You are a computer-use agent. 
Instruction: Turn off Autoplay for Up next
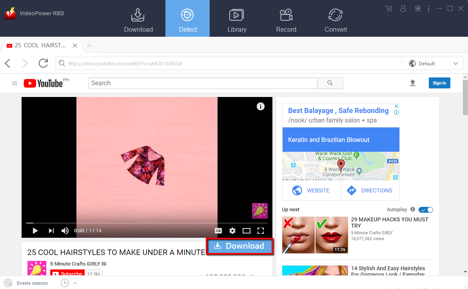click(x=426, y=210)
